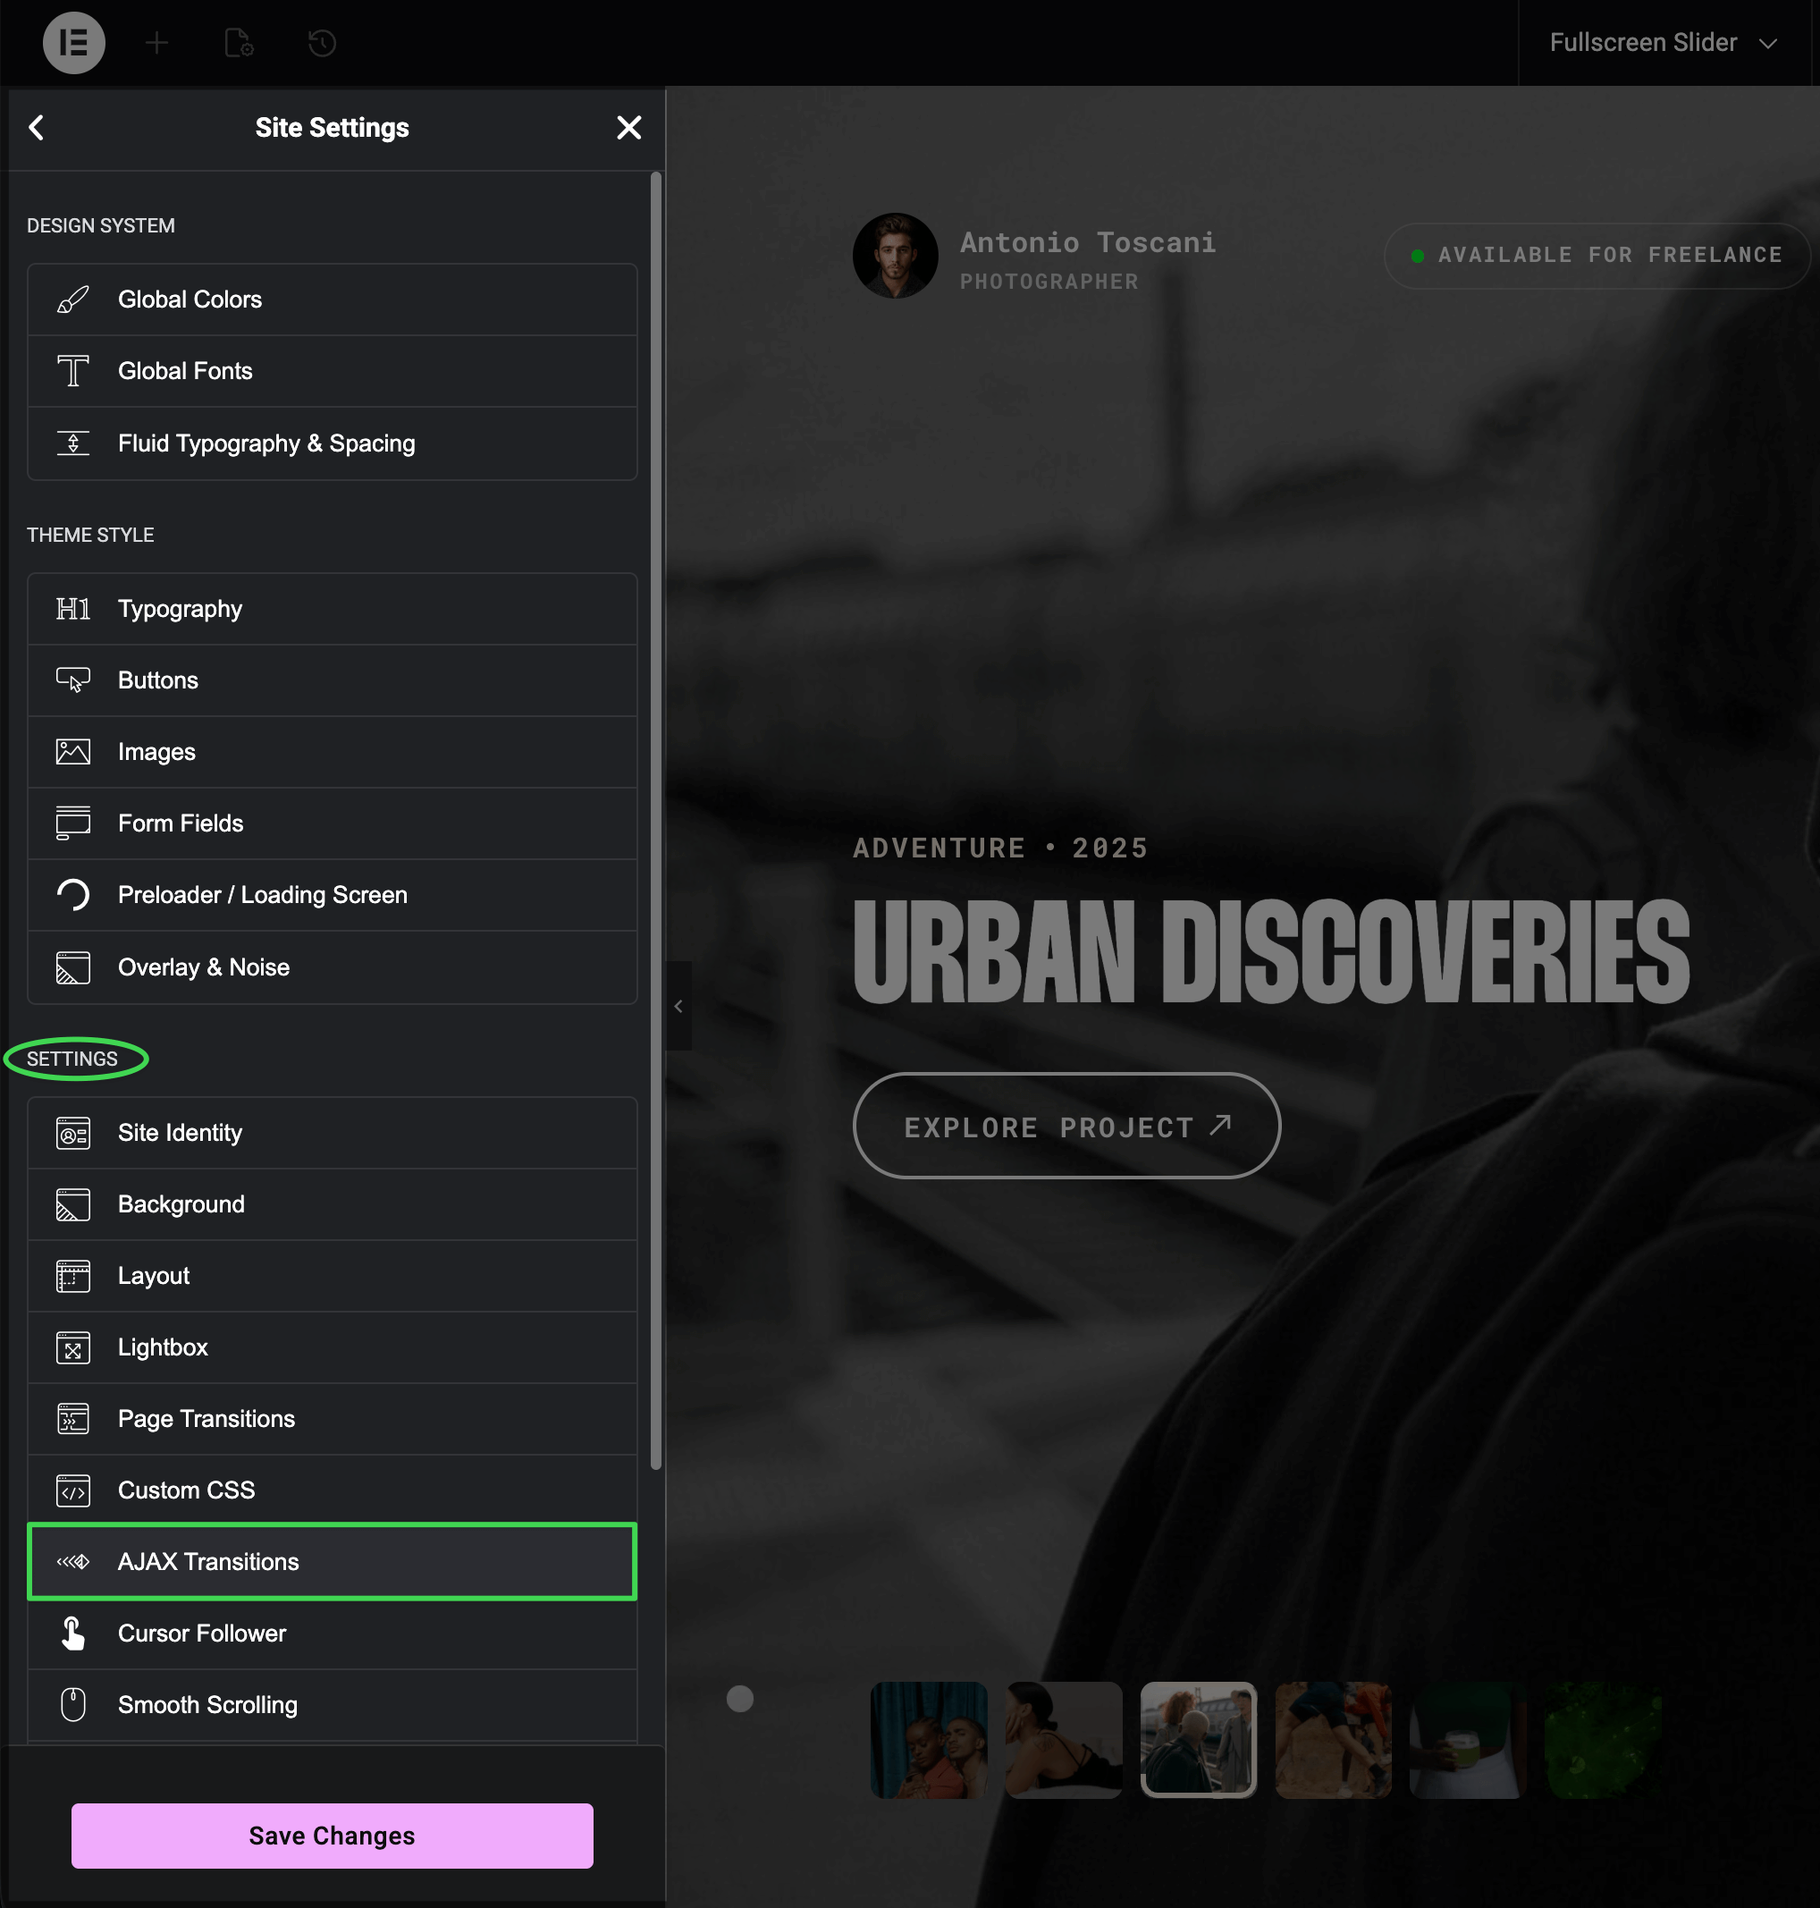Click the add element plus icon
The width and height of the screenshot is (1820, 1908).
pyautogui.click(x=156, y=43)
